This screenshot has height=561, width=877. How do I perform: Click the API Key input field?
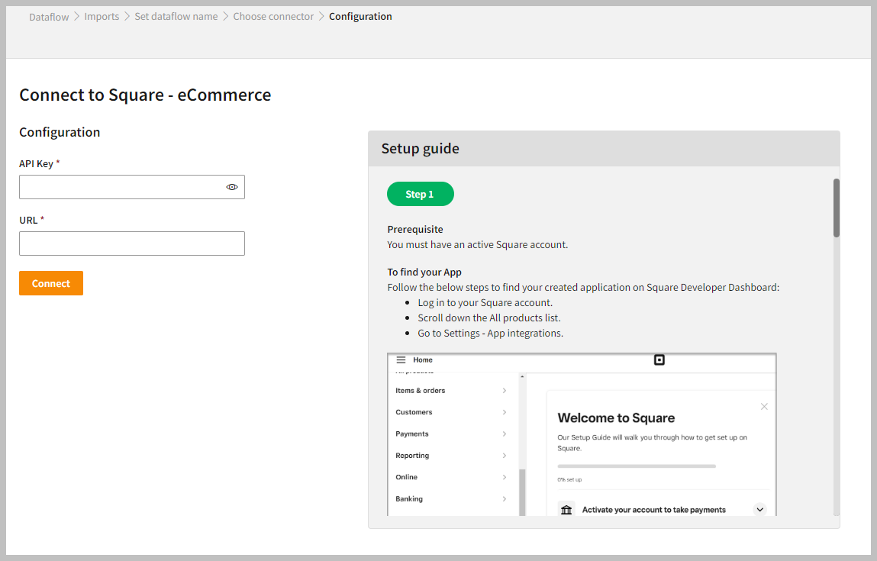click(122, 187)
